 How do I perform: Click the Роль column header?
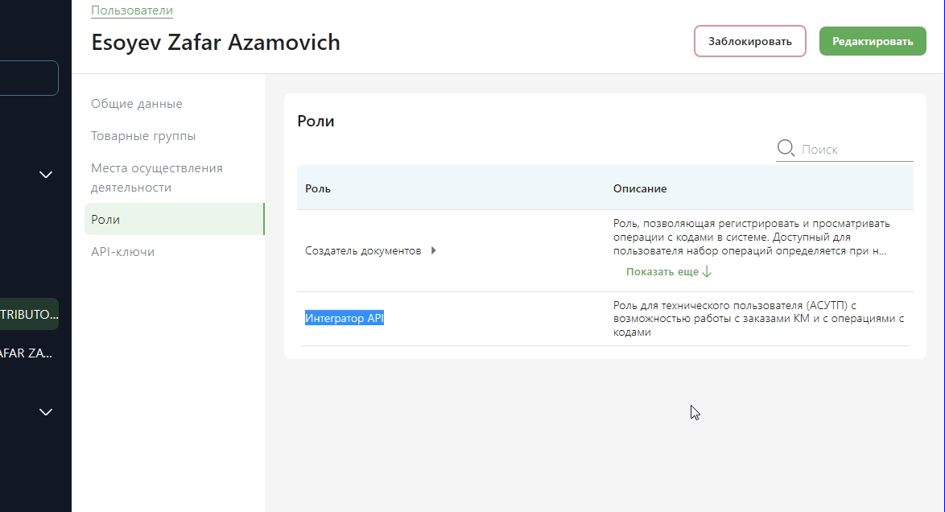[318, 188]
